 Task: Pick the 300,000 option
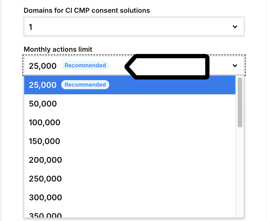[45, 197]
